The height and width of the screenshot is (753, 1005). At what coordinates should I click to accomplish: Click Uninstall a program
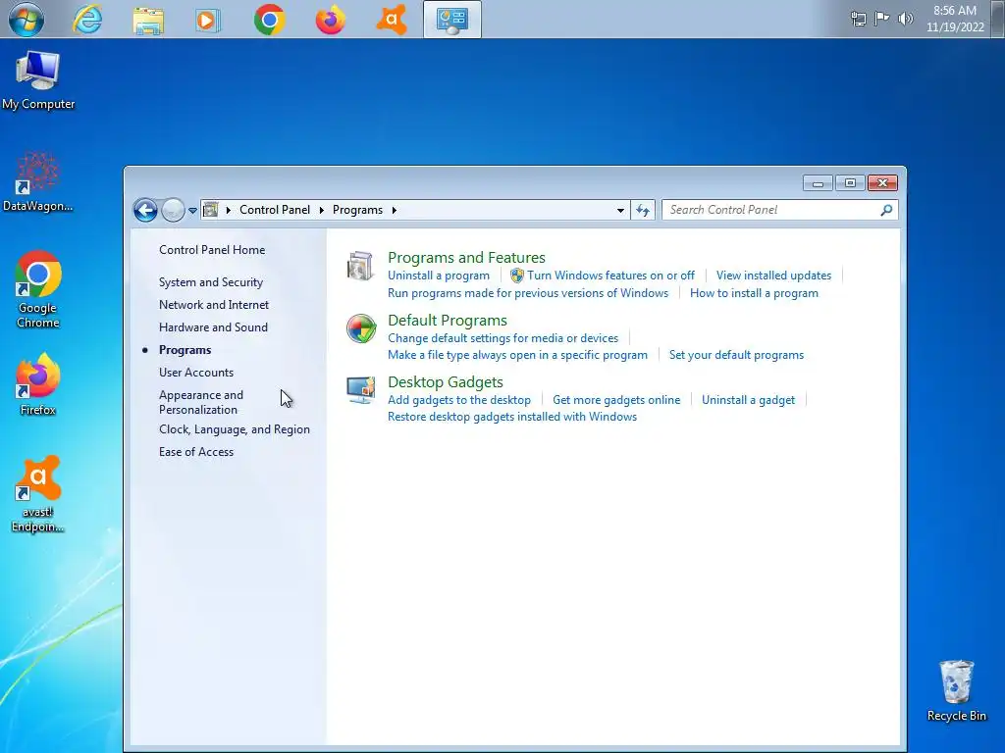(x=439, y=276)
